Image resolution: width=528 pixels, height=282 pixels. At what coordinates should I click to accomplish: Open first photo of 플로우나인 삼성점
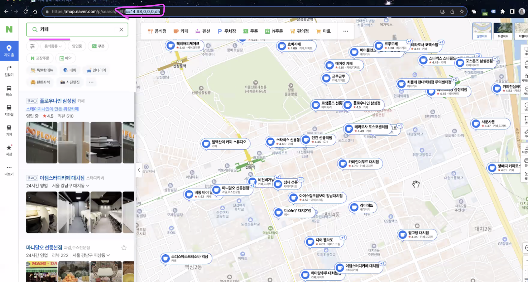(x=42, y=143)
